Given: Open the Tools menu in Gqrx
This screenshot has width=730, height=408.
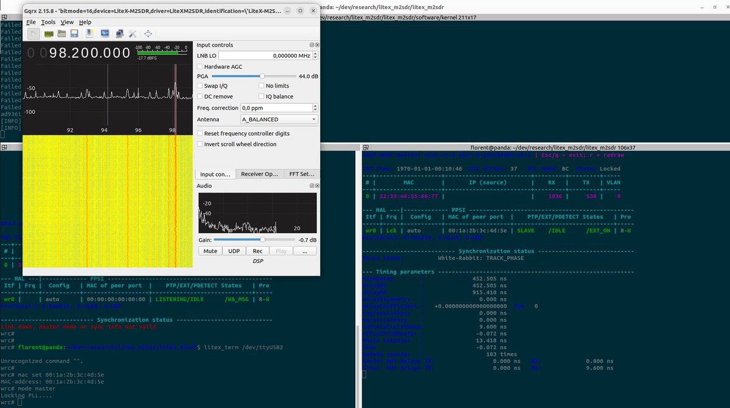Looking at the screenshot, I should pyautogui.click(x=48, y=22).
